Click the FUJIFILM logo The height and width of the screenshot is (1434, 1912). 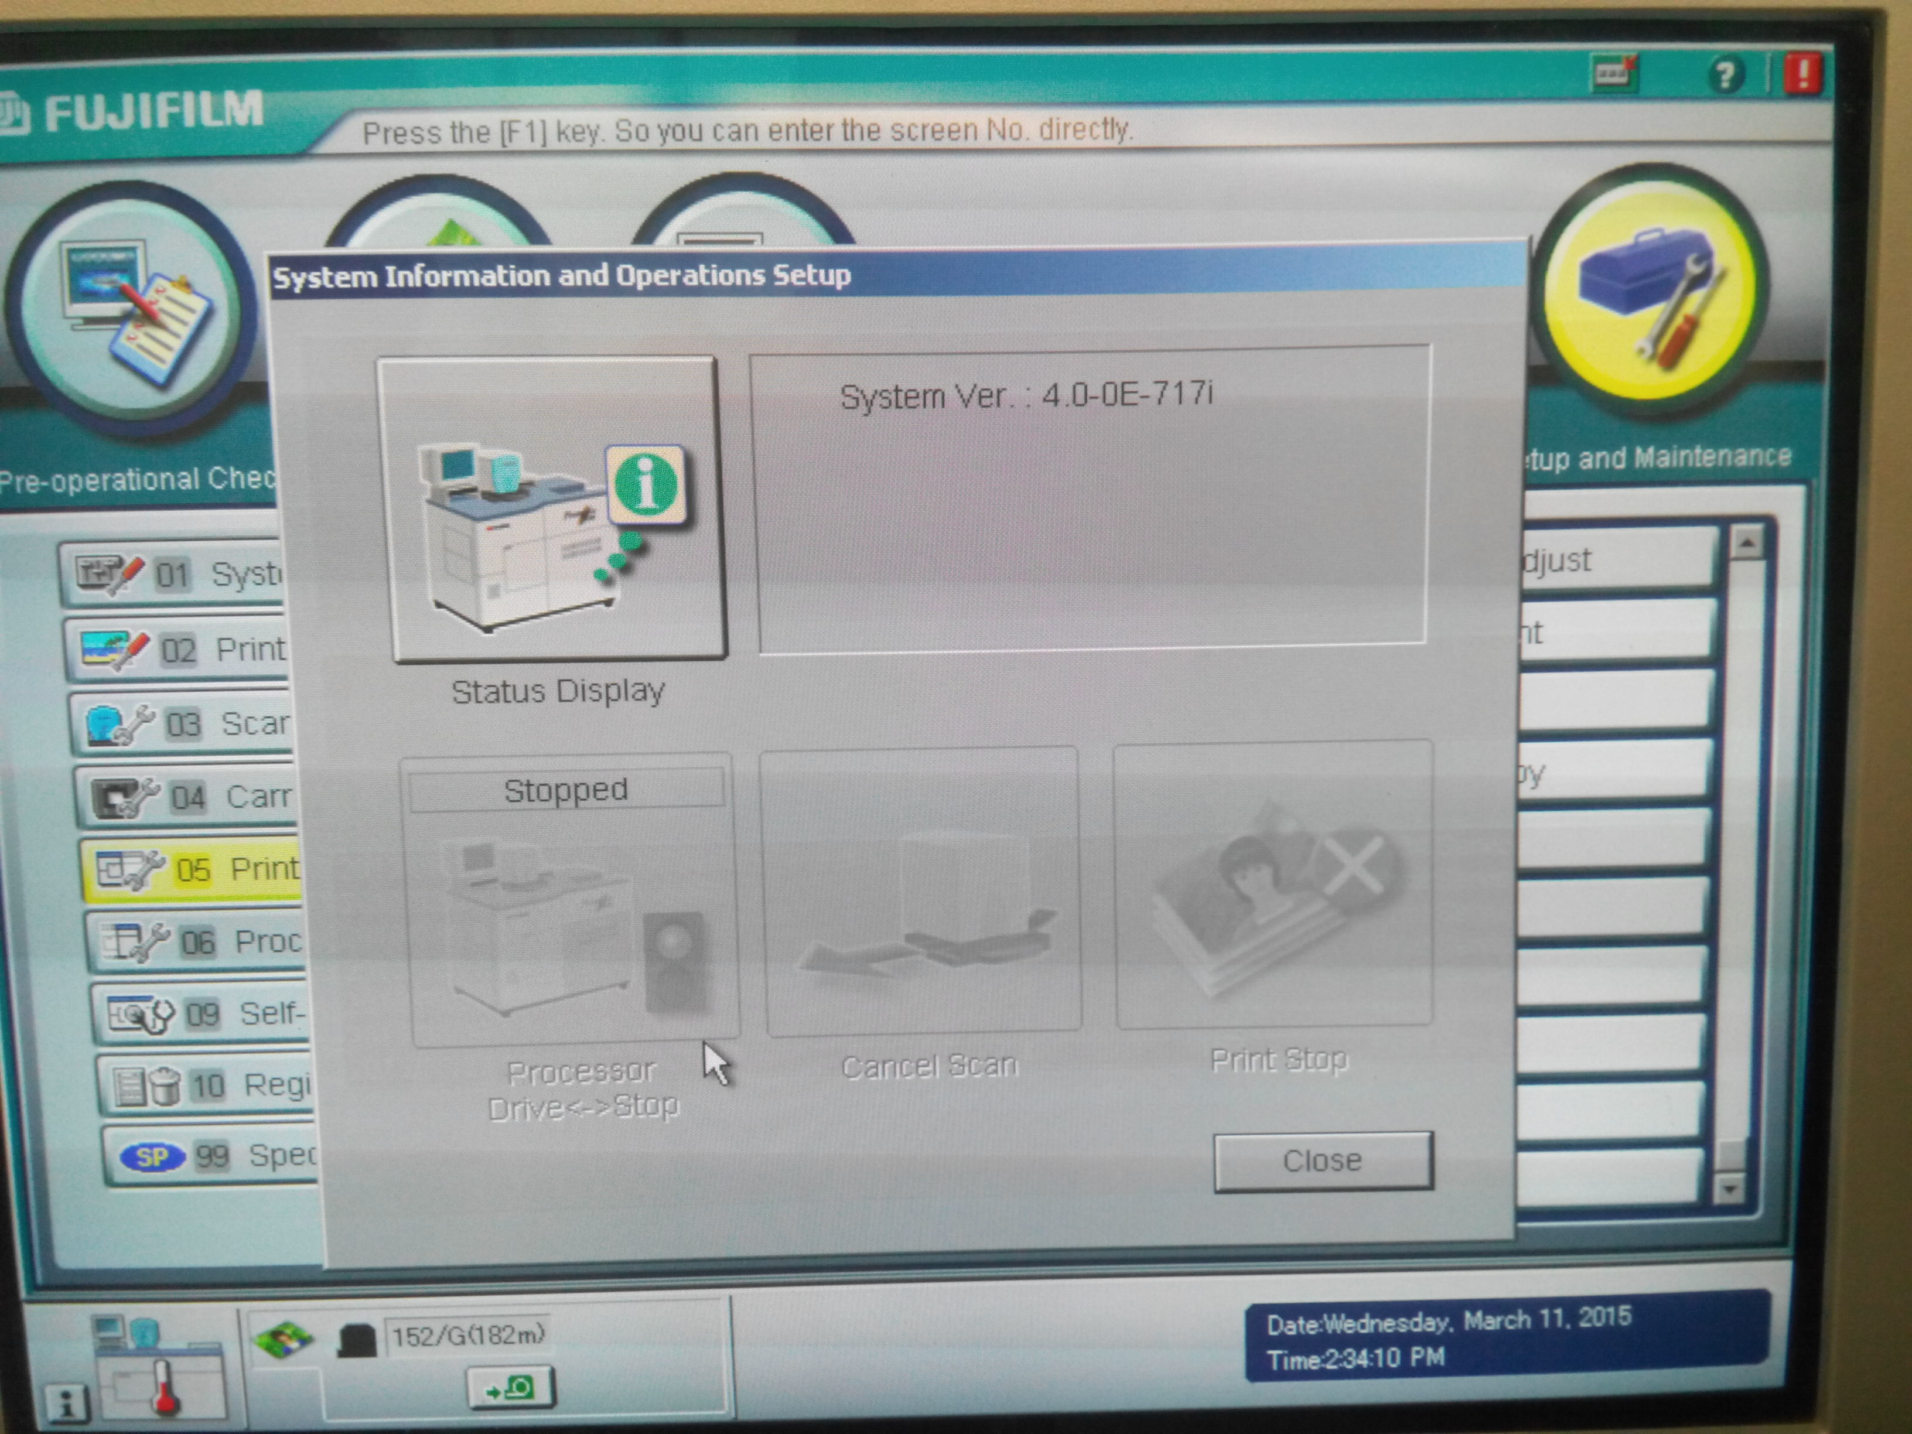[131, 112]
